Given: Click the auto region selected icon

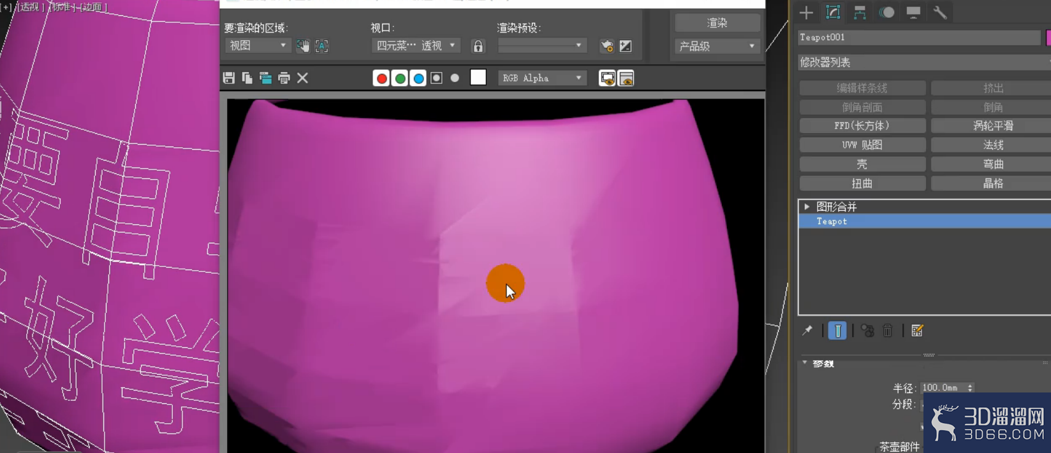Looking at the screenshot, I should click(x=321, y=45).
